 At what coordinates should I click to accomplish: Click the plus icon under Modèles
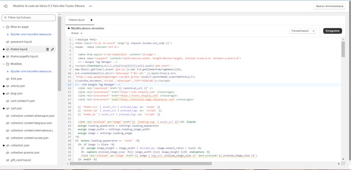click(7, 72)
